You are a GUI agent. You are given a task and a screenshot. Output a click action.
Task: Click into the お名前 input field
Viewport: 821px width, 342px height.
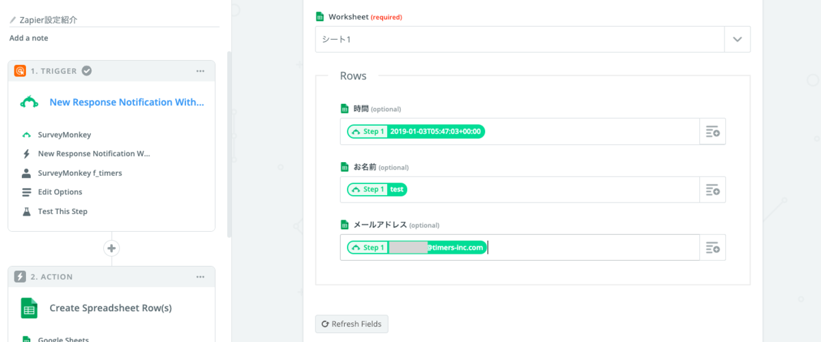click(520, 189)
